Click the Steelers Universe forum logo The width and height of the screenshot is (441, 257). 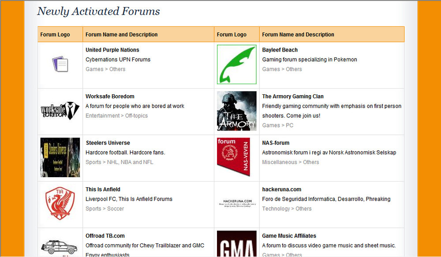tap(60, 157)
